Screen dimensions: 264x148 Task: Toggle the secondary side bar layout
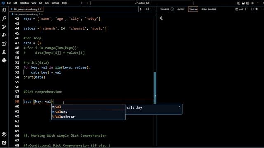(x=247, y=3)
